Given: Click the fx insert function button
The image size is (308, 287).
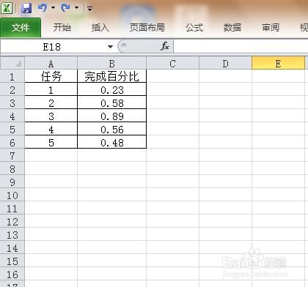Looking at the screenshot, I should [165, 46].
